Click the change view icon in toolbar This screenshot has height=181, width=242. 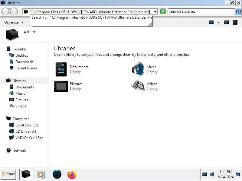[x=211, y=22]
